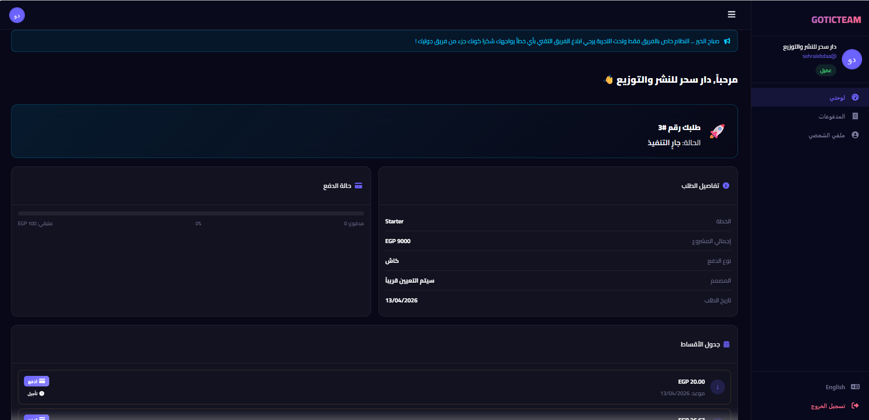Open the user avatar in the top bar
The image size is (869, 420).
coord(17,16)
